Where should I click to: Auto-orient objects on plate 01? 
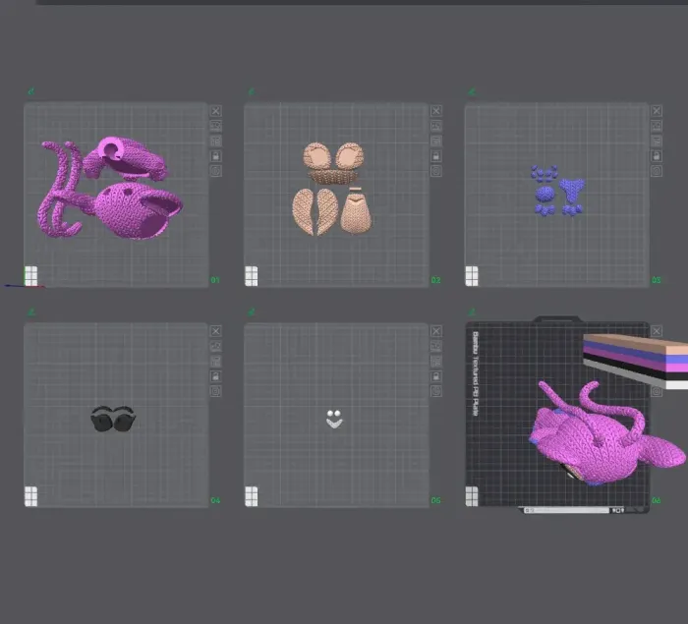(215, 126)
